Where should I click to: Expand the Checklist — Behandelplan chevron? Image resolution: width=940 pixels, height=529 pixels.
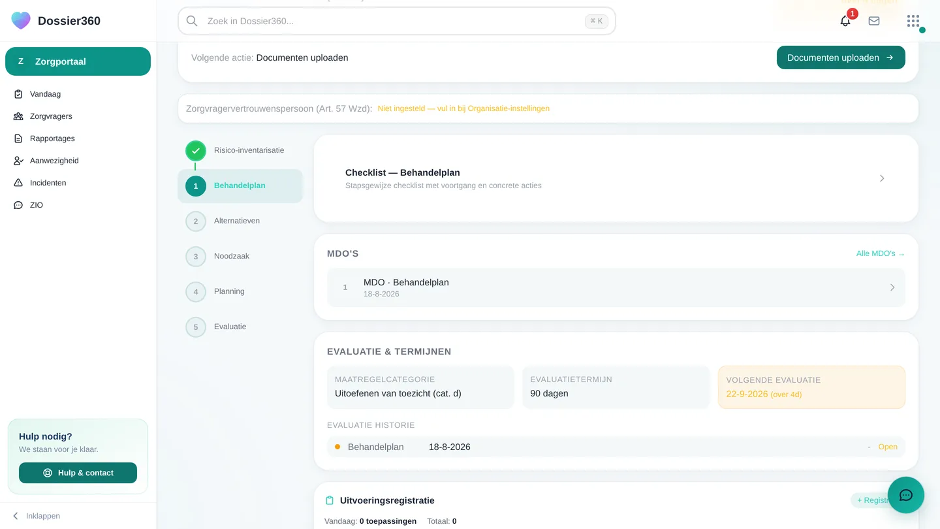pos(882,178)
